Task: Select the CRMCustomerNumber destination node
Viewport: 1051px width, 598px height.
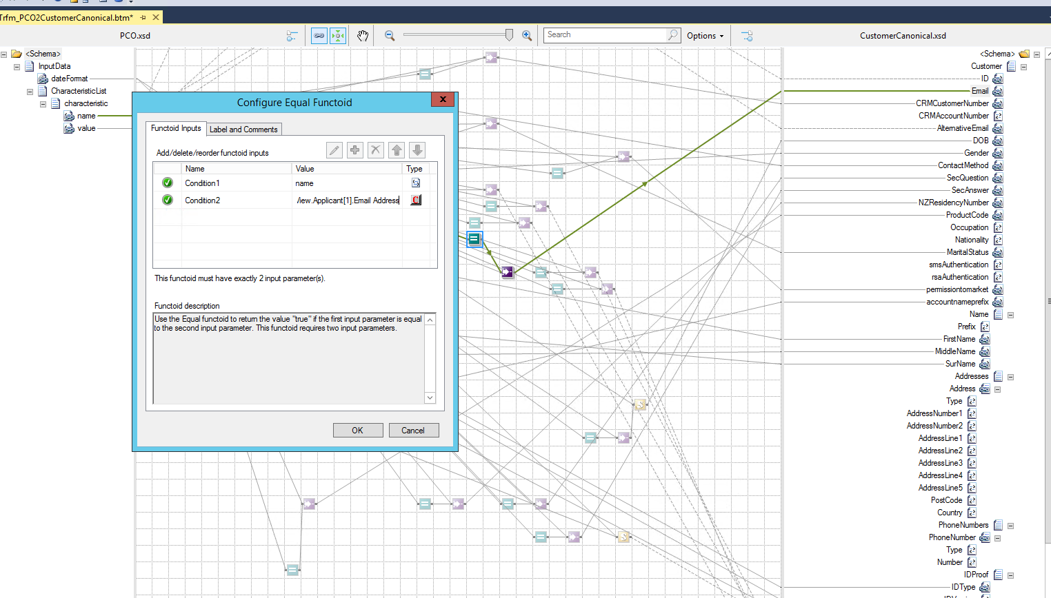Action: point(952,103)
